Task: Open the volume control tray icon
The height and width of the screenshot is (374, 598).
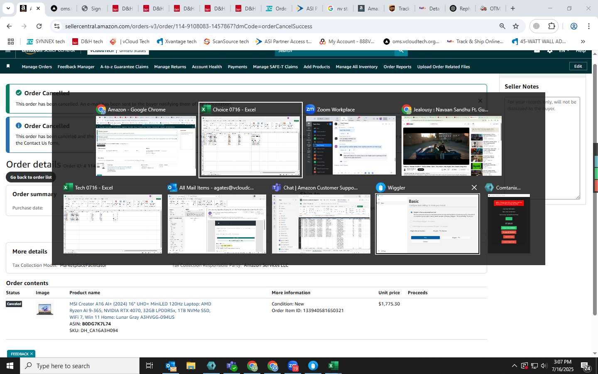Action: (544, 366)
